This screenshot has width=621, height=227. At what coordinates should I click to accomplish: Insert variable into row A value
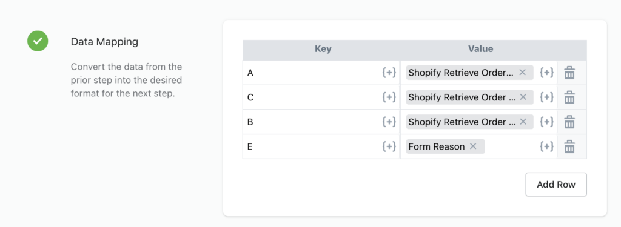tap(546, 73)
